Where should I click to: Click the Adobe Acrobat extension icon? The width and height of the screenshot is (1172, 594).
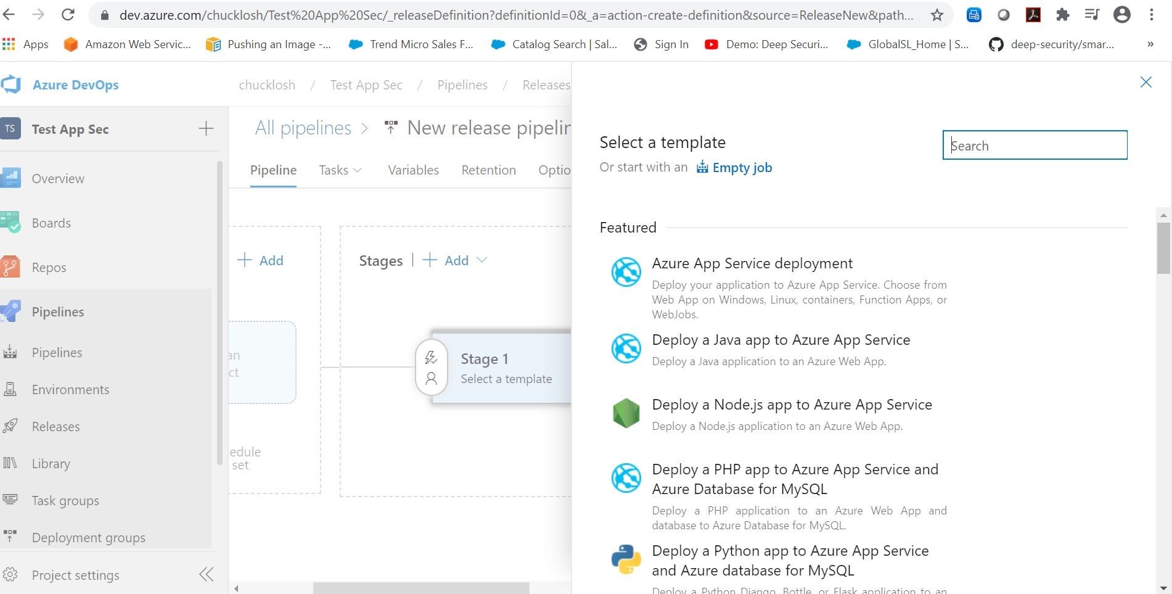[x=1033, y=15]
